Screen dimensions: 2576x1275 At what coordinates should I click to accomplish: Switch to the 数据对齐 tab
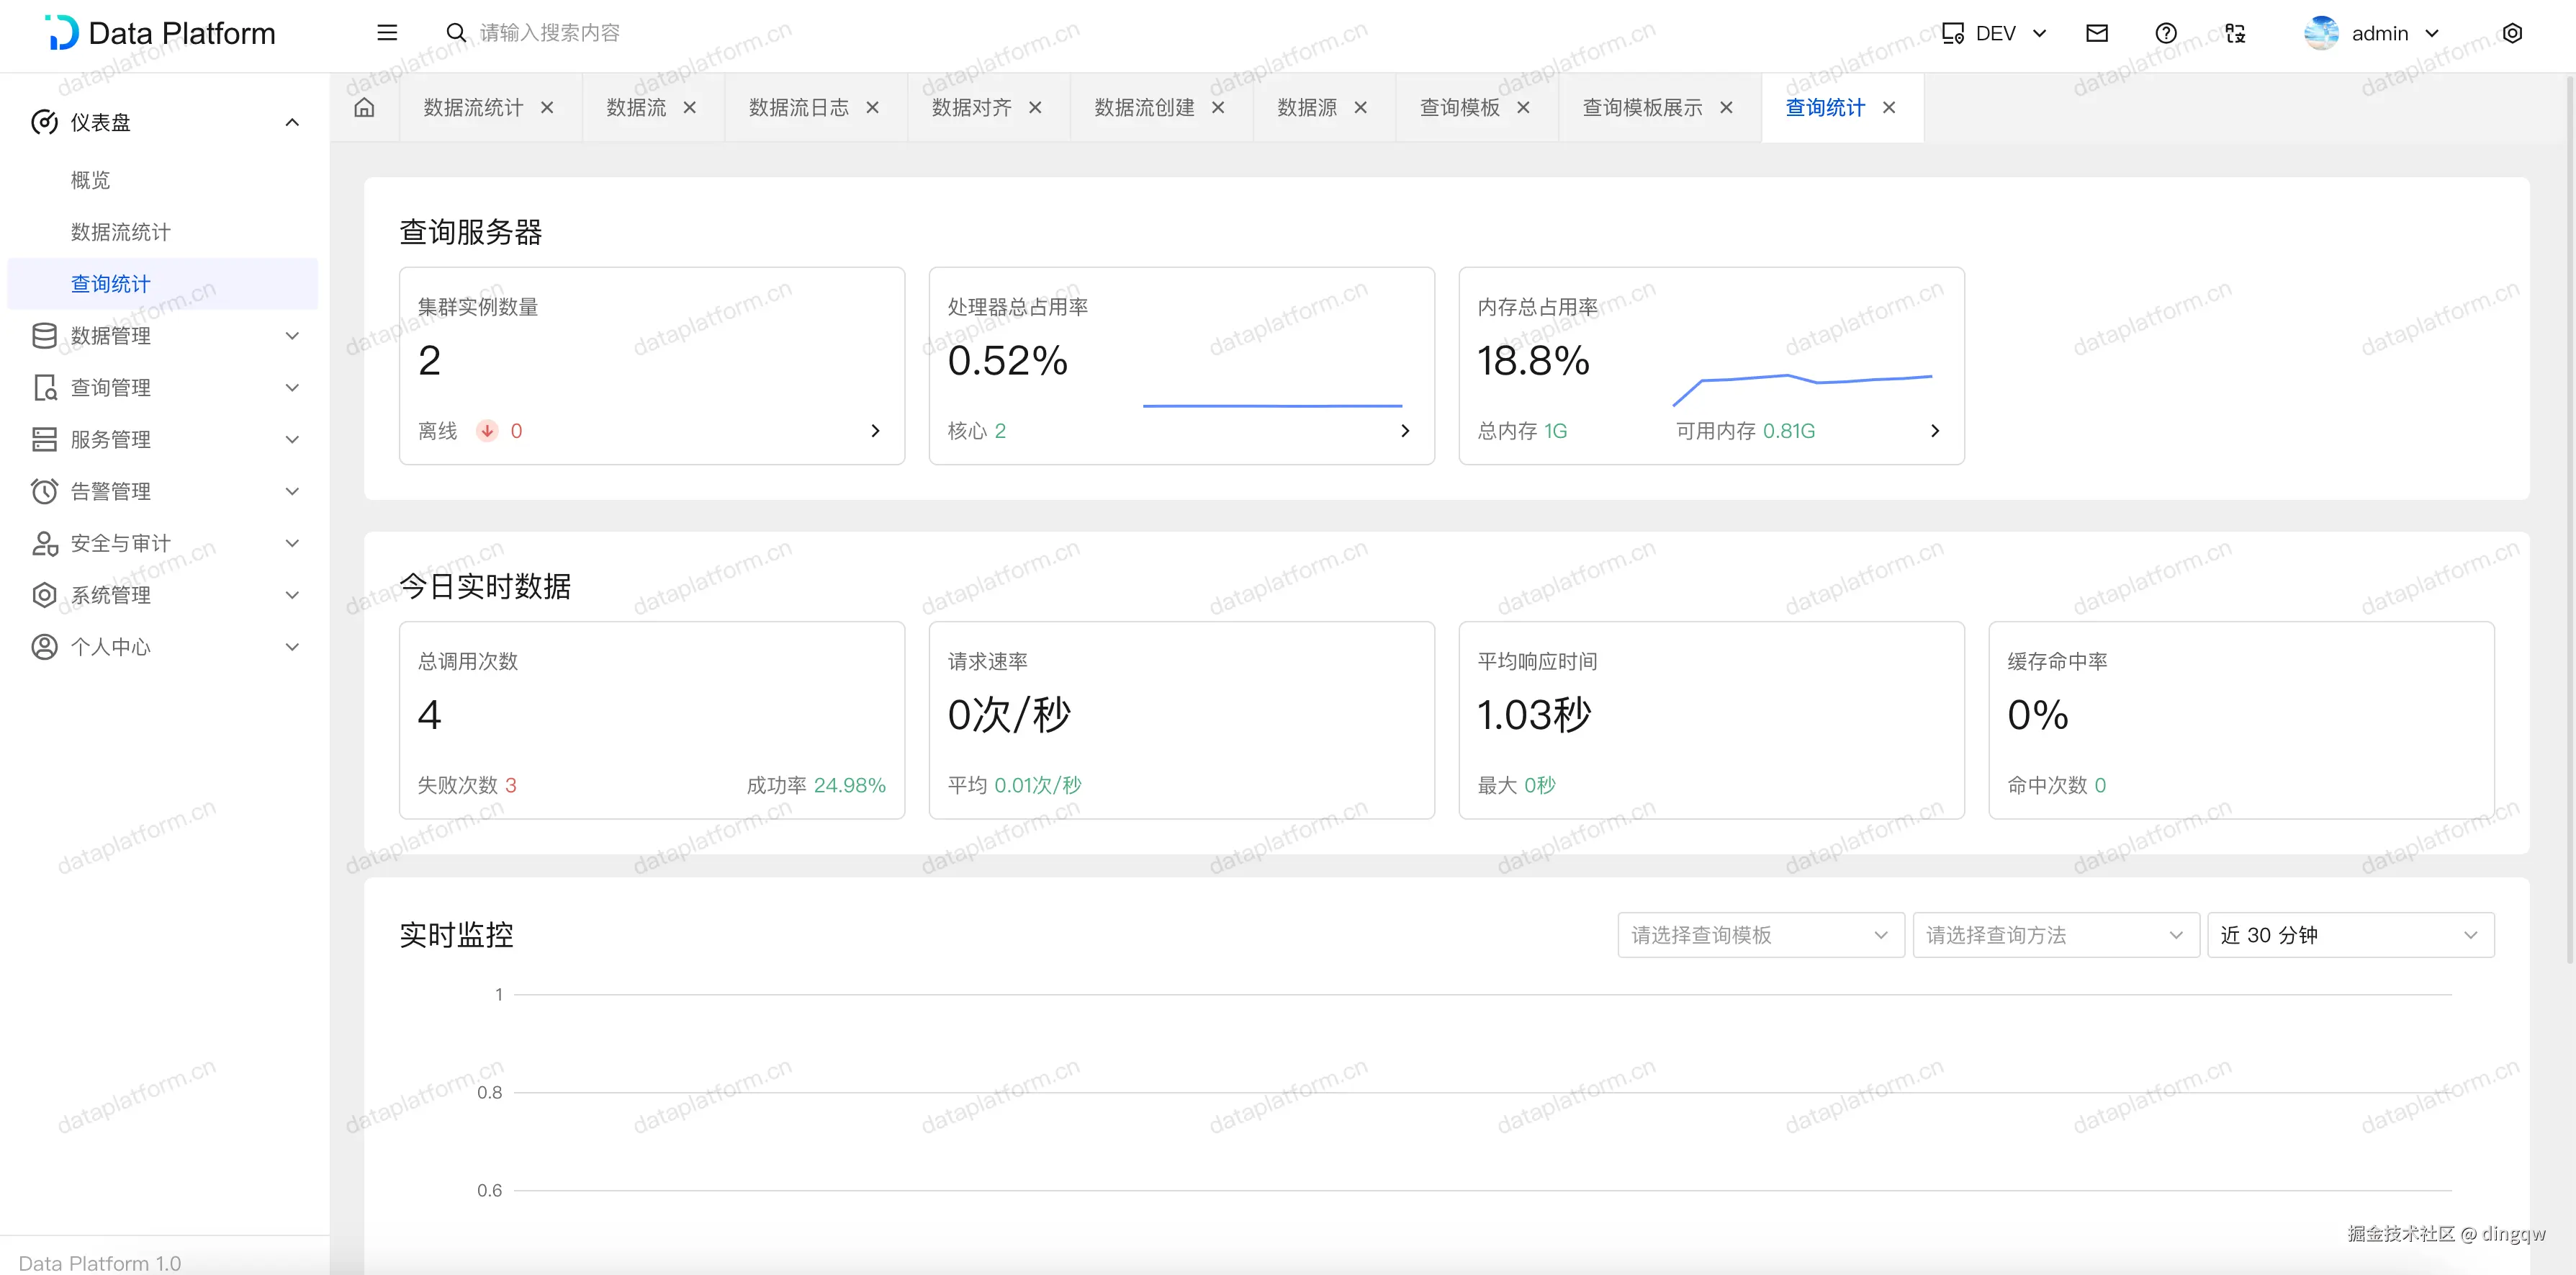click(971, 107)
